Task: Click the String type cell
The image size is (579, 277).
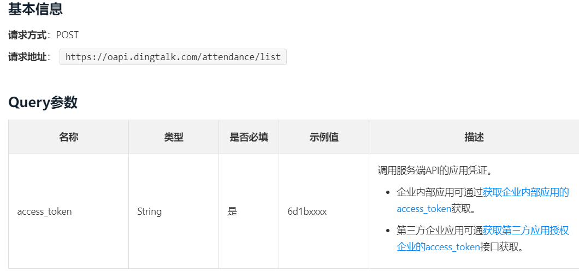Action: (149, 211)
